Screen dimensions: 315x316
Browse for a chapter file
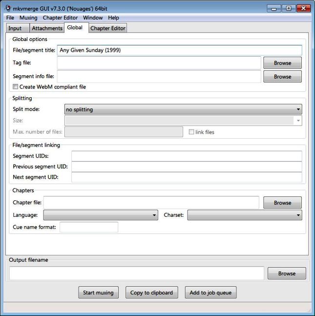[282, 203]
